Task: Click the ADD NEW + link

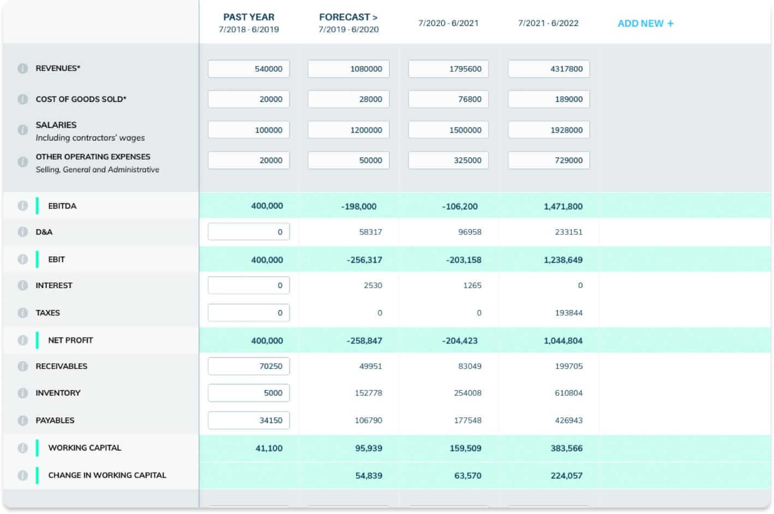Action: coord(645,23)
